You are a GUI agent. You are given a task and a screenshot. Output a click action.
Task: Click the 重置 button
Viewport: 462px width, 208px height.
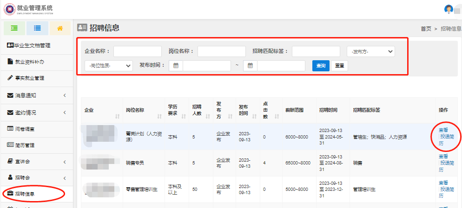click(x=339, y=66)
